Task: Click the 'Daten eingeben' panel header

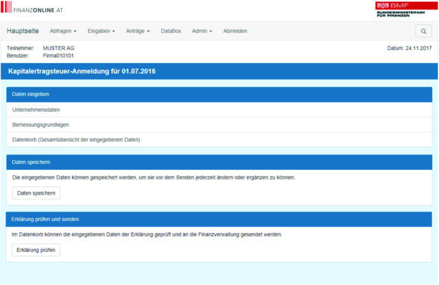Action: 219,95
